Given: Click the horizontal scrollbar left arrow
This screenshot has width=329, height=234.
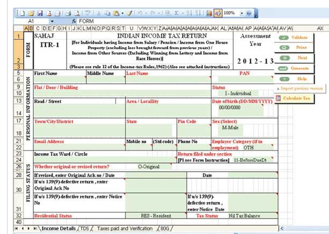Looking at the screenshot, I should point(282,229).
